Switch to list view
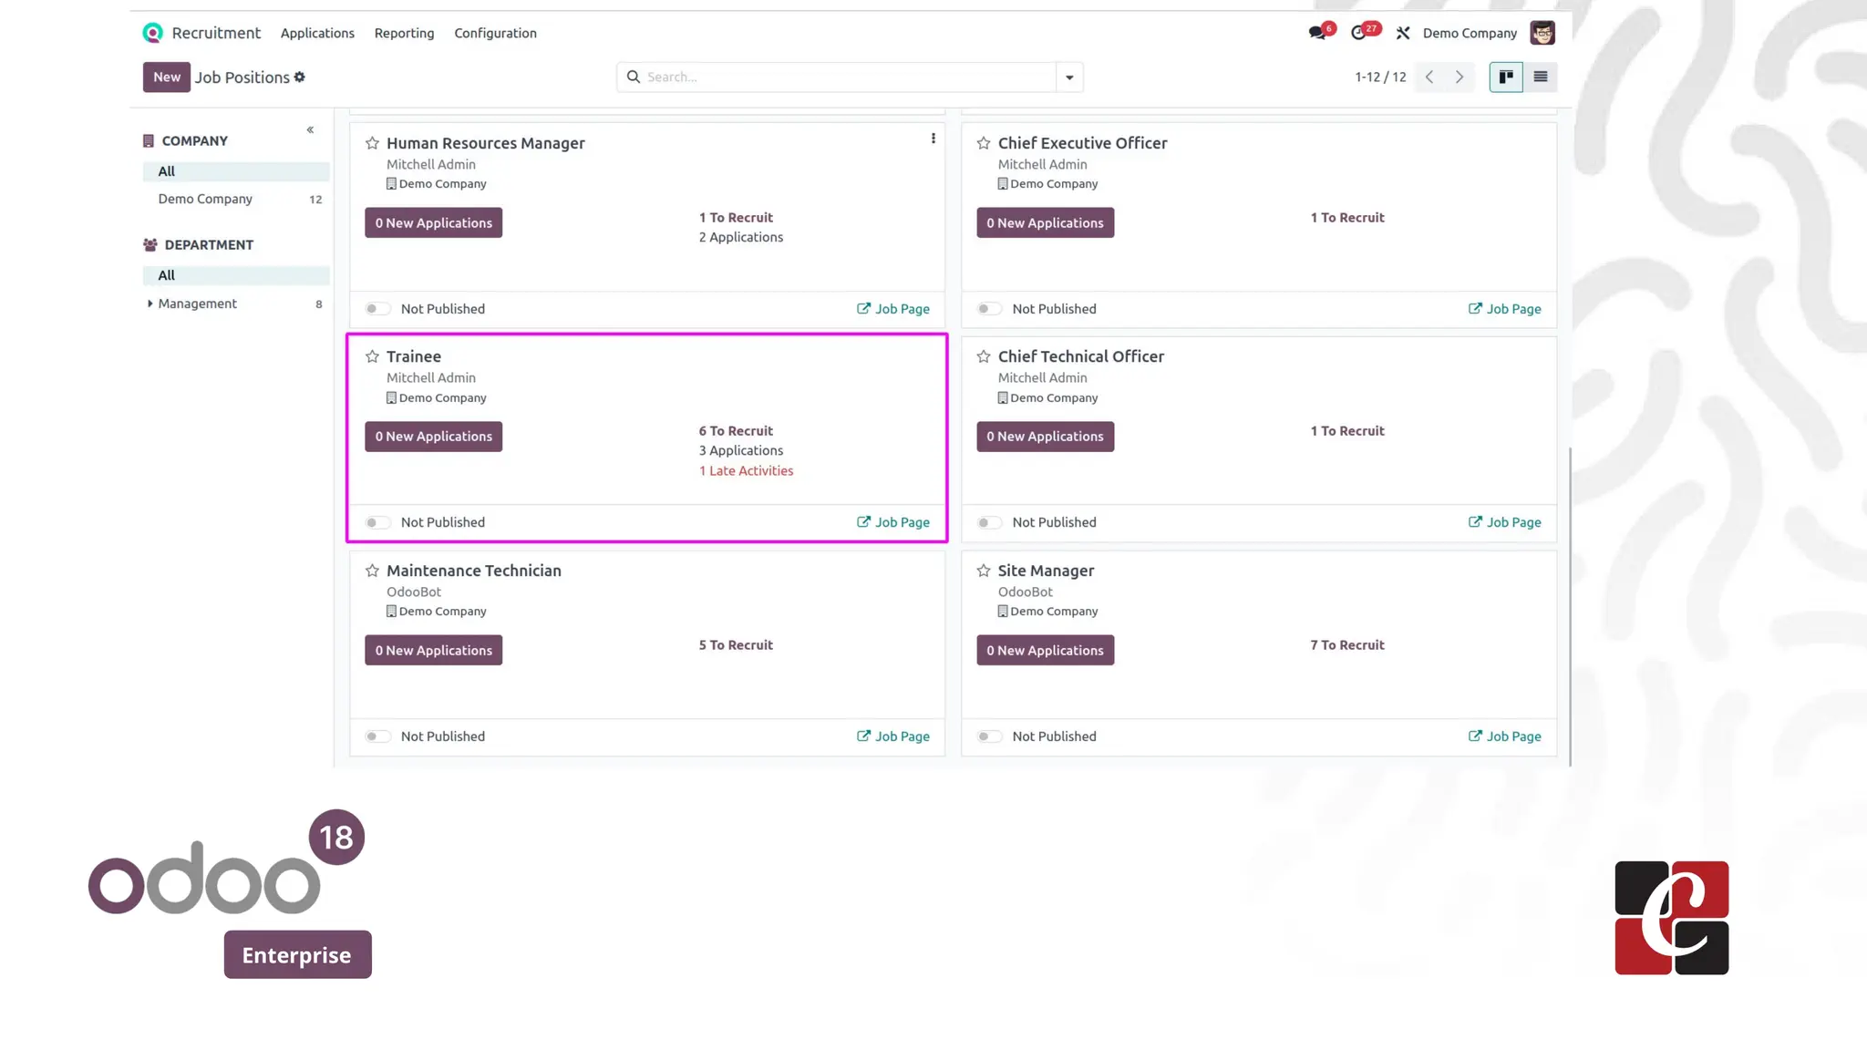This screenshot has height=1050, width=1867. click(1540, 77)
